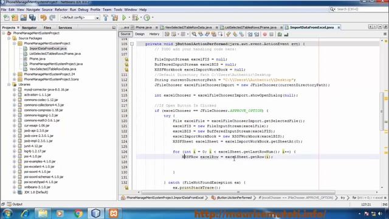Show the open documents list dropdown
The width and height of the screenshot is (389, 219).
(x=380, y=27)
